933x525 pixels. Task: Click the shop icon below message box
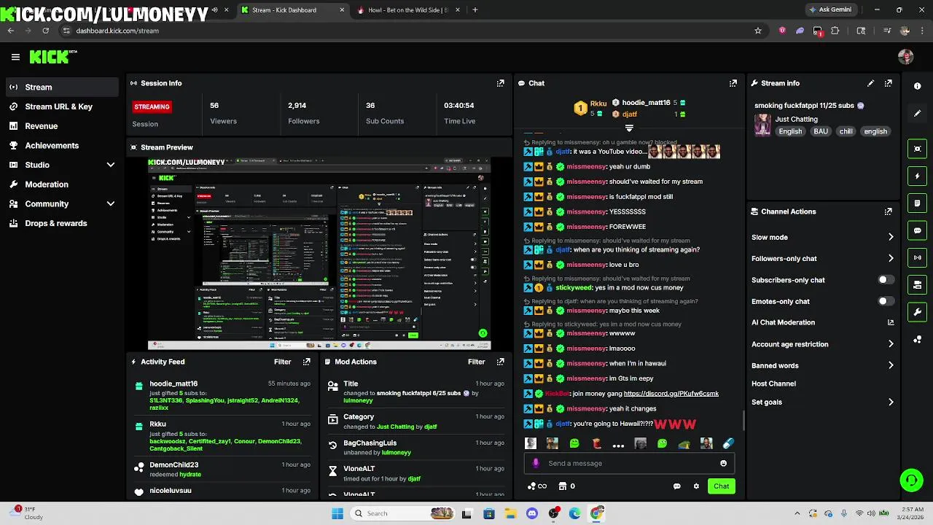[563, 486]
